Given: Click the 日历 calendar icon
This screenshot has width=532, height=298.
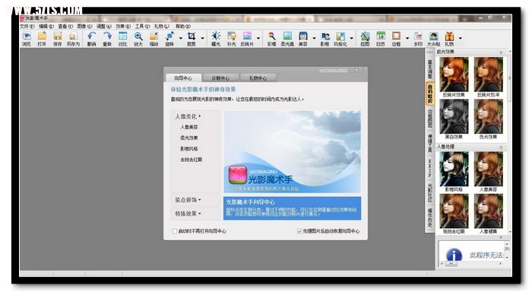Looking at the screenshot, I should coord(381,36).
